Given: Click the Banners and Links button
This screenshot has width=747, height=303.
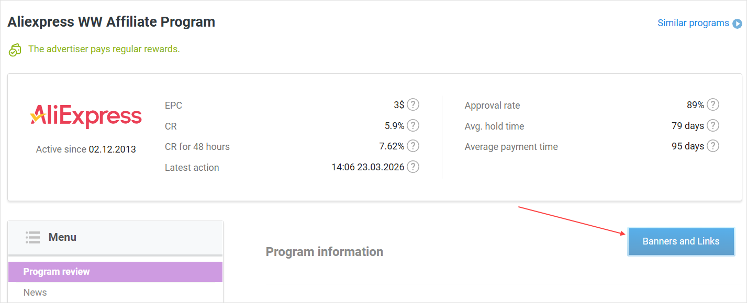Looking at the screenshot, I should tap(681, 241).
